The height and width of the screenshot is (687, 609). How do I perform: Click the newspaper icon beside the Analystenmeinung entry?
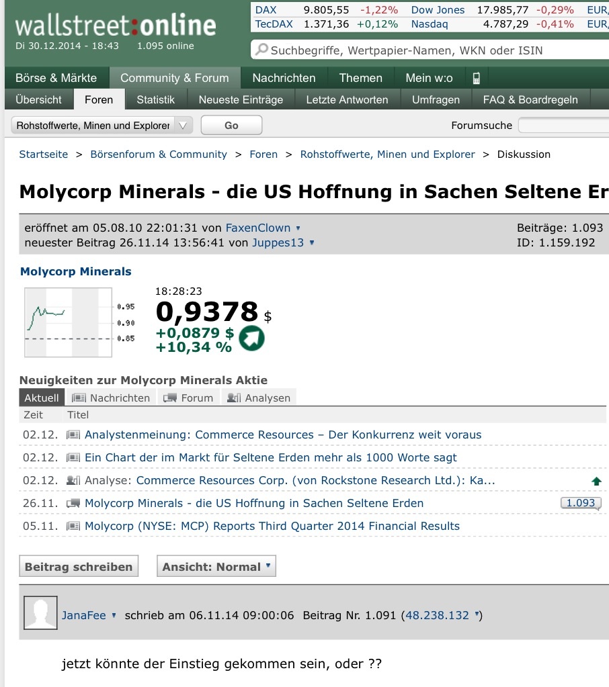tap(73, 434)
